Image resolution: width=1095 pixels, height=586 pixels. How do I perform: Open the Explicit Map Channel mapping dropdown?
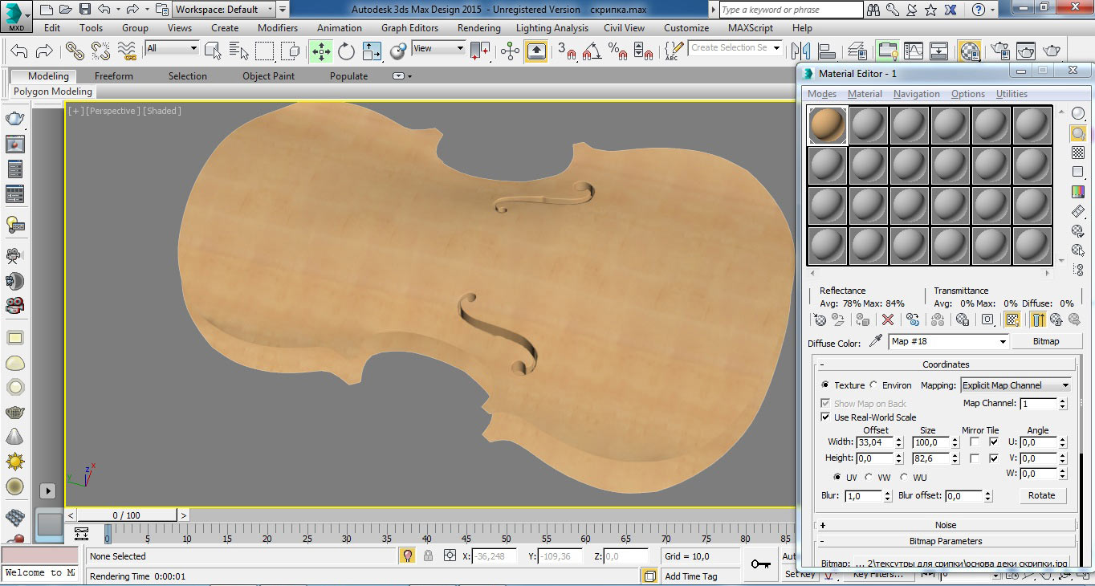(x=1016, y=385)
